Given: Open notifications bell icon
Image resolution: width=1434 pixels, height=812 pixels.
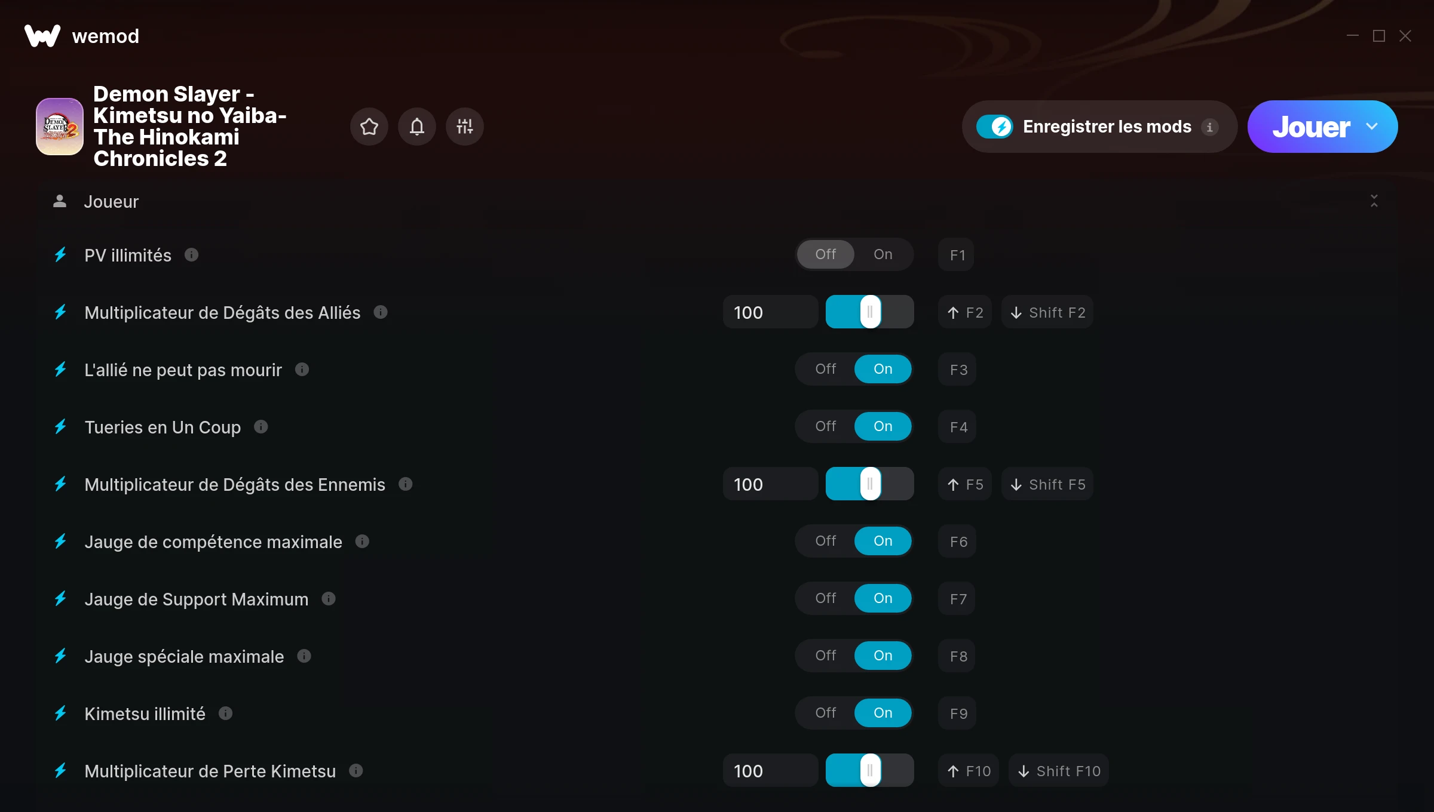Looking at the screenshot, I should pos(417,127).
